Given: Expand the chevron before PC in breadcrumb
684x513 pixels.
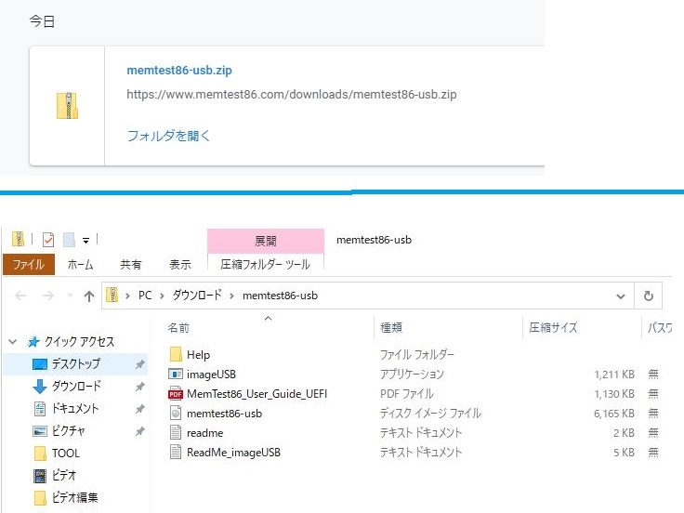Looking at the screenshot, I should 127,296.
